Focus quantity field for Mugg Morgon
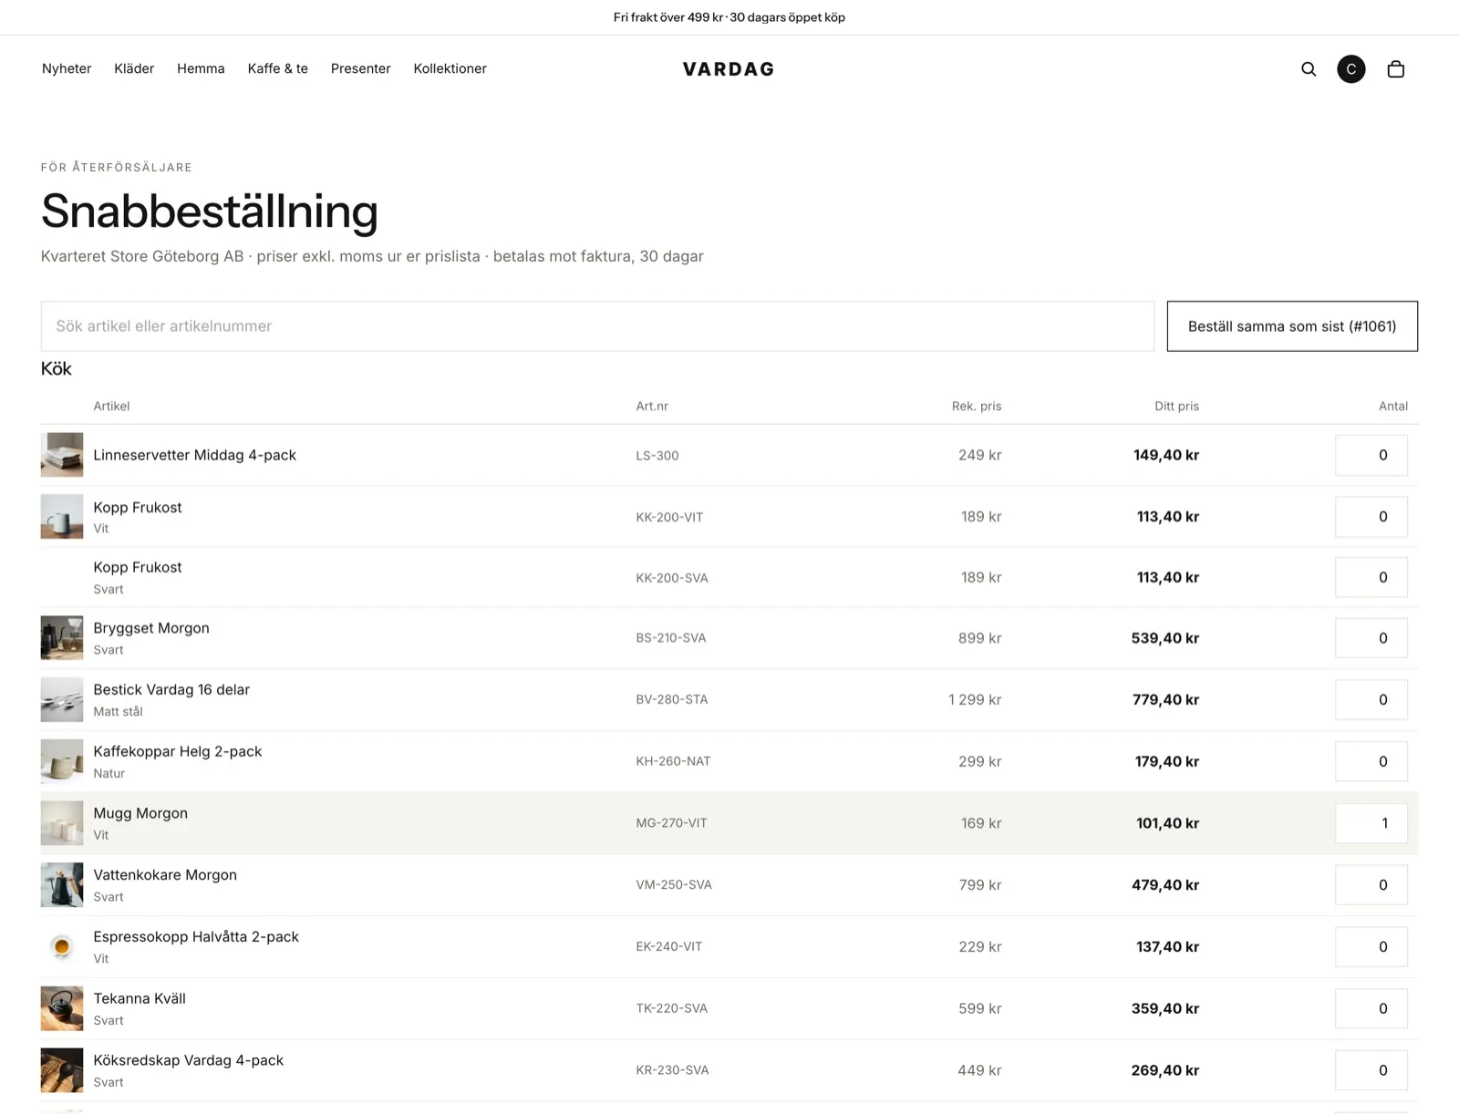This screenshot has width=1459, height=1114. coord(1371,823)
